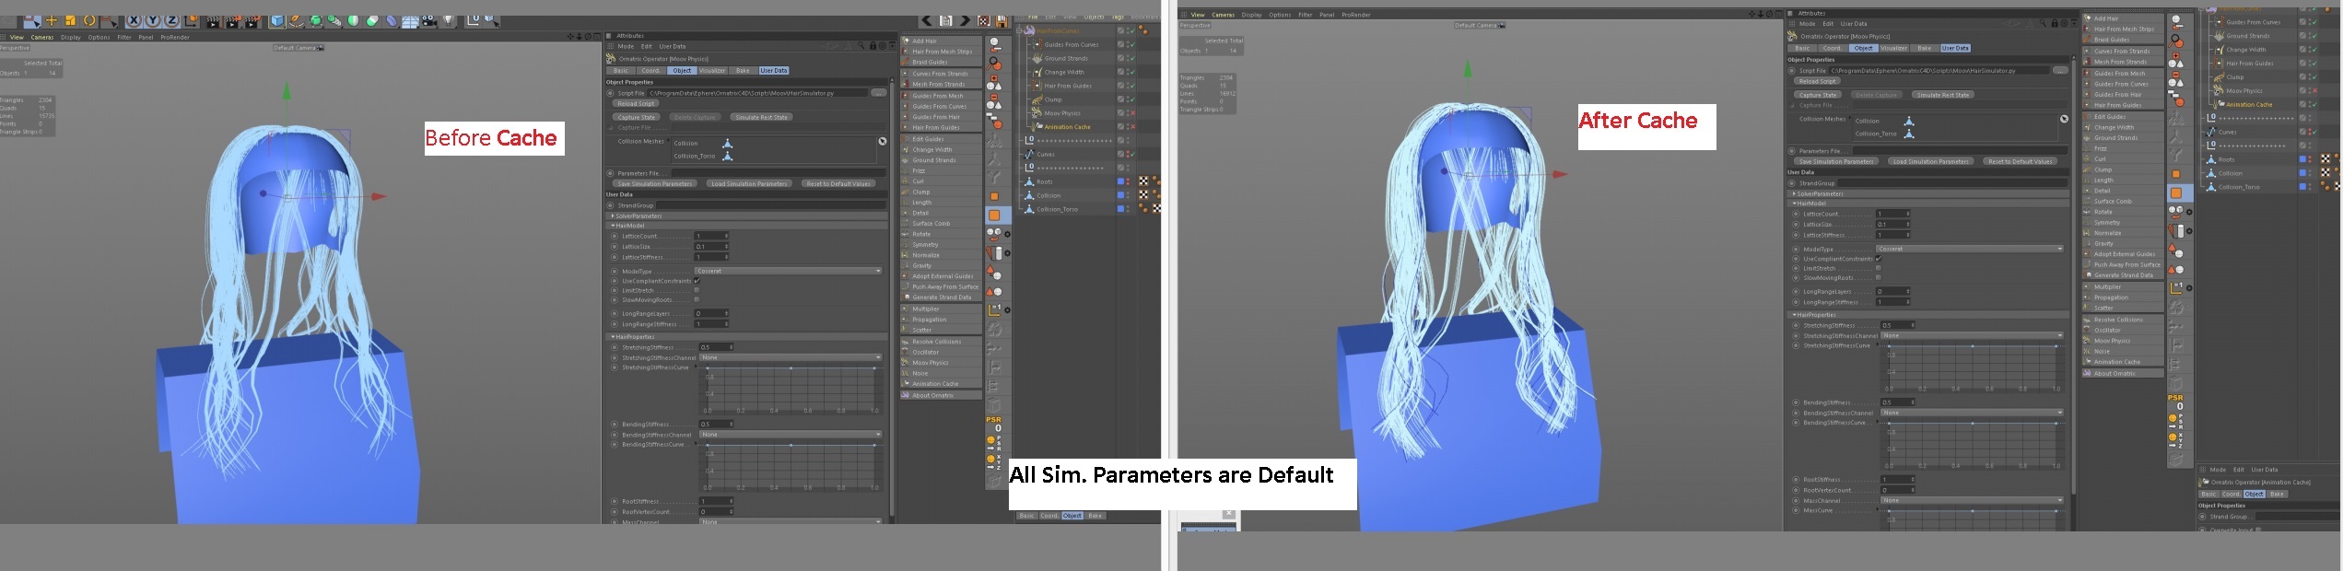Click the Cube primitive icon in toolbar
Viewport: 2343px width, 571px height.
coord(277,20)
